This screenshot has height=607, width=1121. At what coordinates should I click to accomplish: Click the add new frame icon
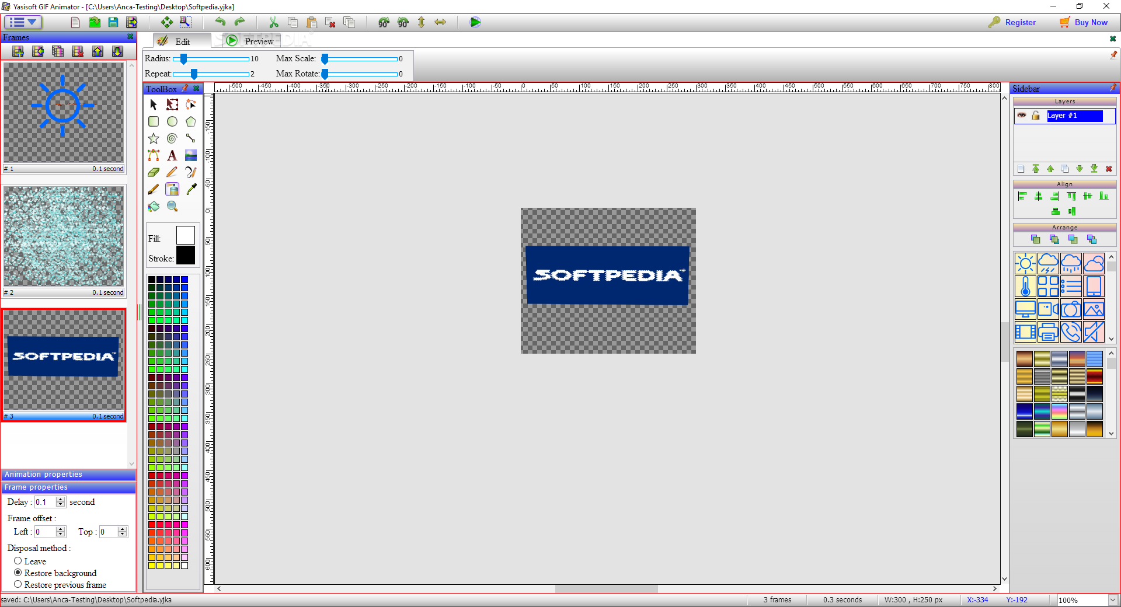click(x=18, y=51)
